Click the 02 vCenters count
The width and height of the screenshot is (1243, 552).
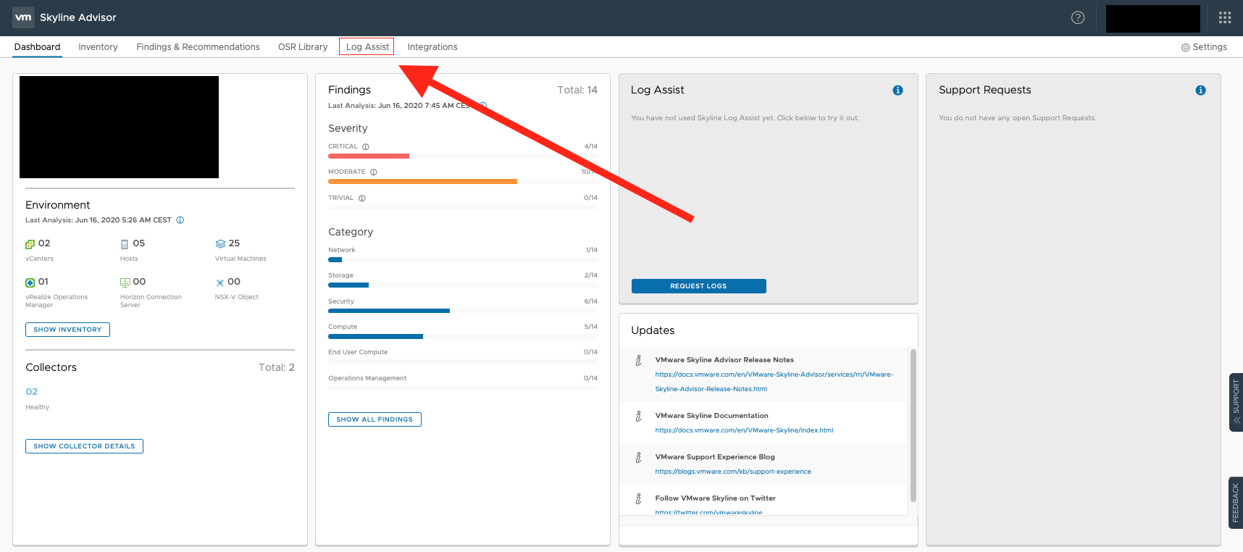tap(44, 243)
